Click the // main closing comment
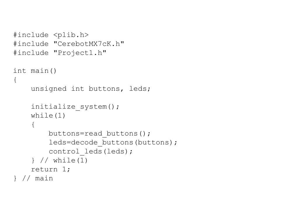The width and height of the screenshot is (299, 224). pyautogui.click(x=38, y=178)
